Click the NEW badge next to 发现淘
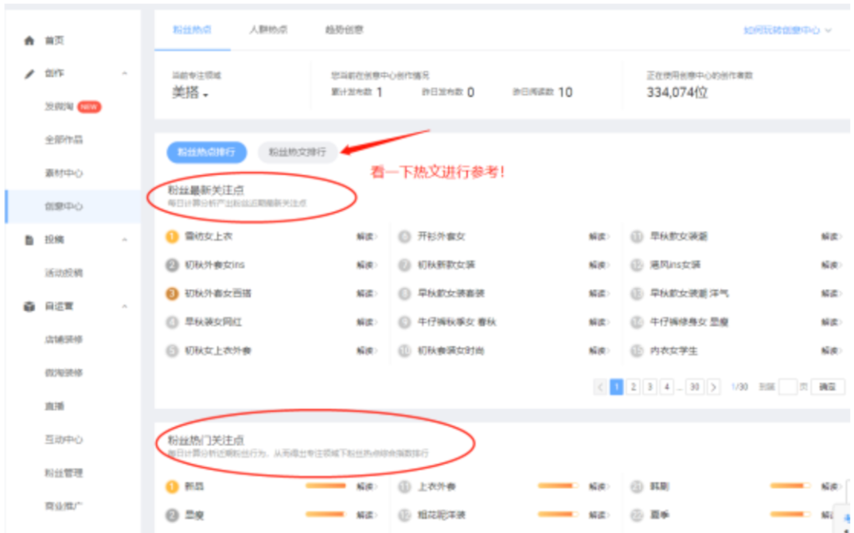The height and width of the screenshot is (533, 854). point(90,107)
